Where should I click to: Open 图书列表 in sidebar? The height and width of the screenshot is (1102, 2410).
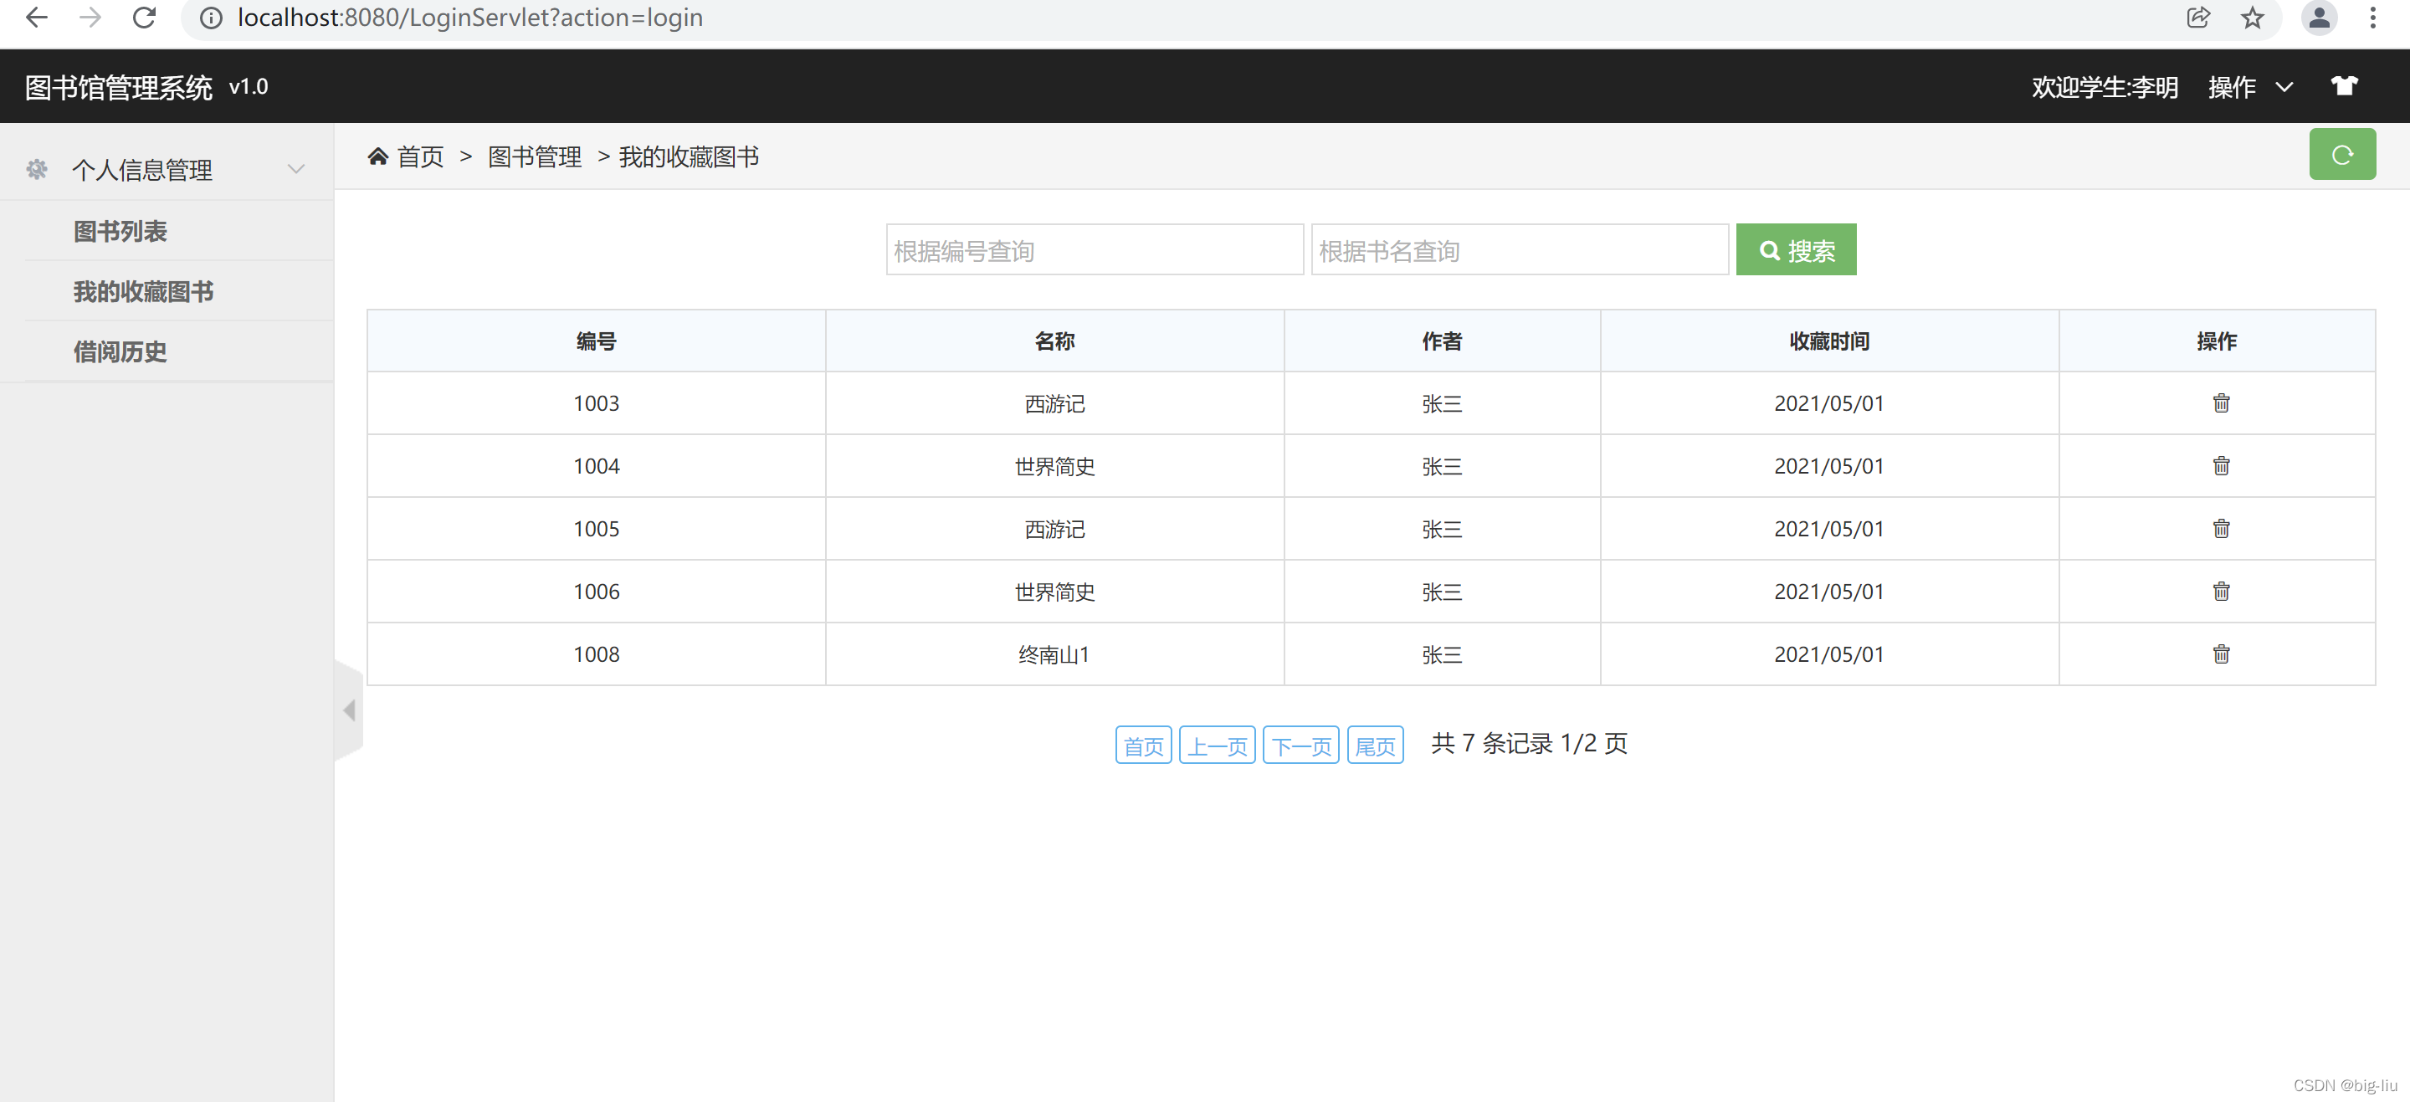(120, 231)
